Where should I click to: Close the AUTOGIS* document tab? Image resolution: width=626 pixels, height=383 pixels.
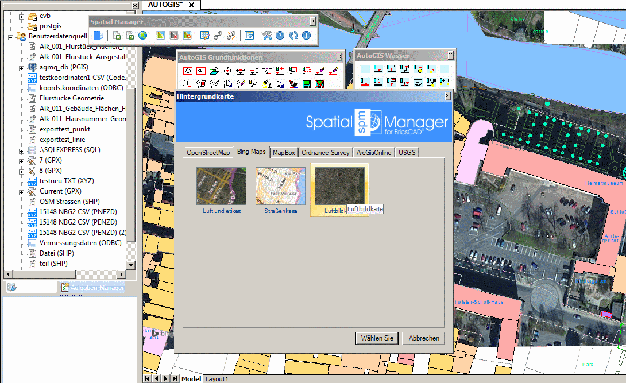tap(192, 5)
